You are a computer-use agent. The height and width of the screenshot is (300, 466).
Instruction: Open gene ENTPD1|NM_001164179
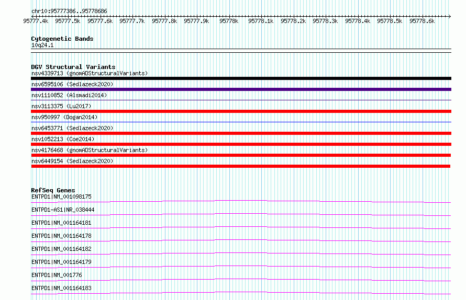coord(61,262)
